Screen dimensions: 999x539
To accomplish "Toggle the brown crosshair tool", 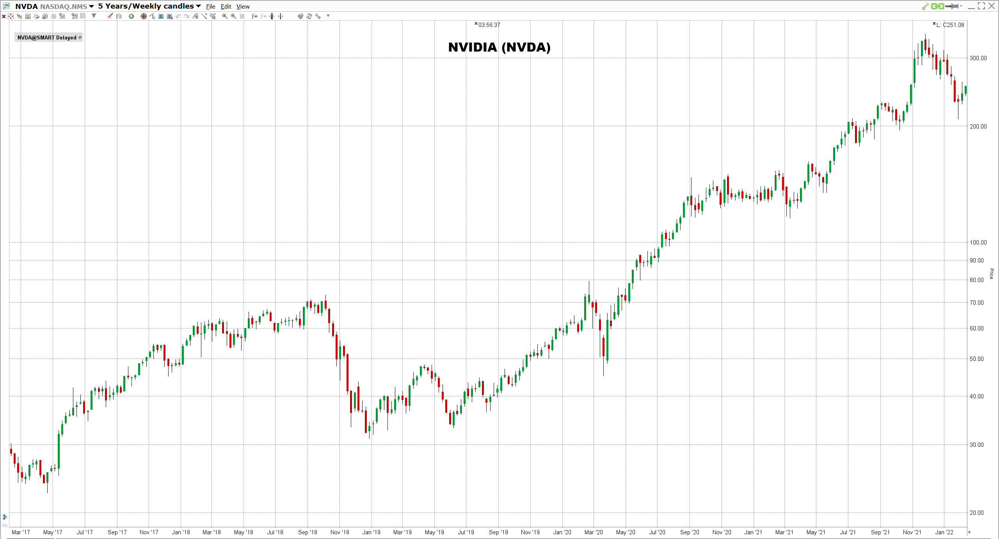I will point(144,16).
